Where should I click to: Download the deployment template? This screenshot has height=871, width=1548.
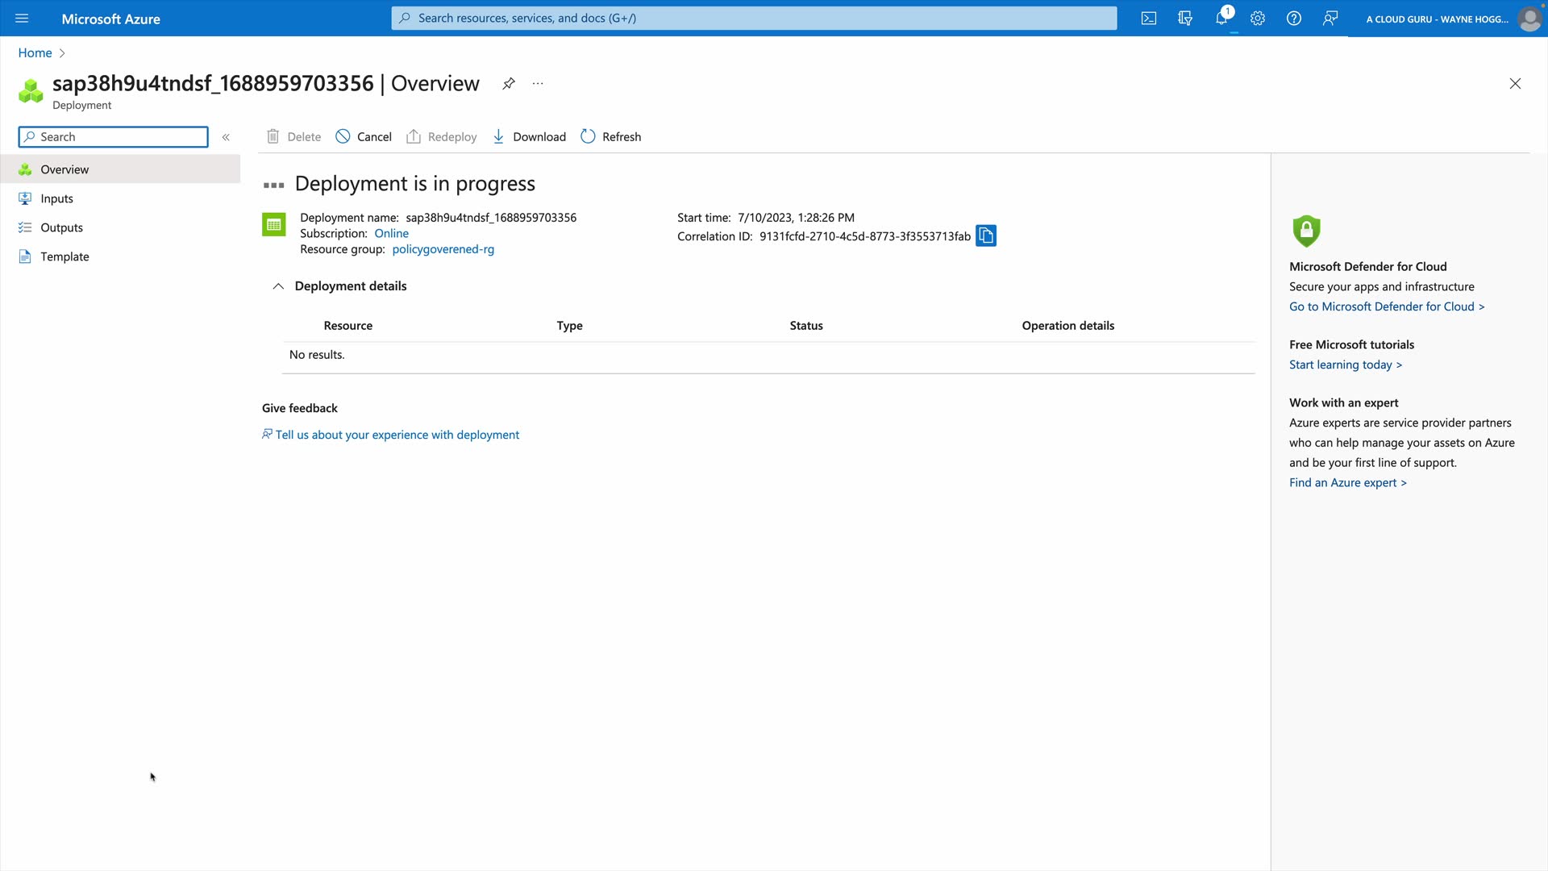click(529, 137)
